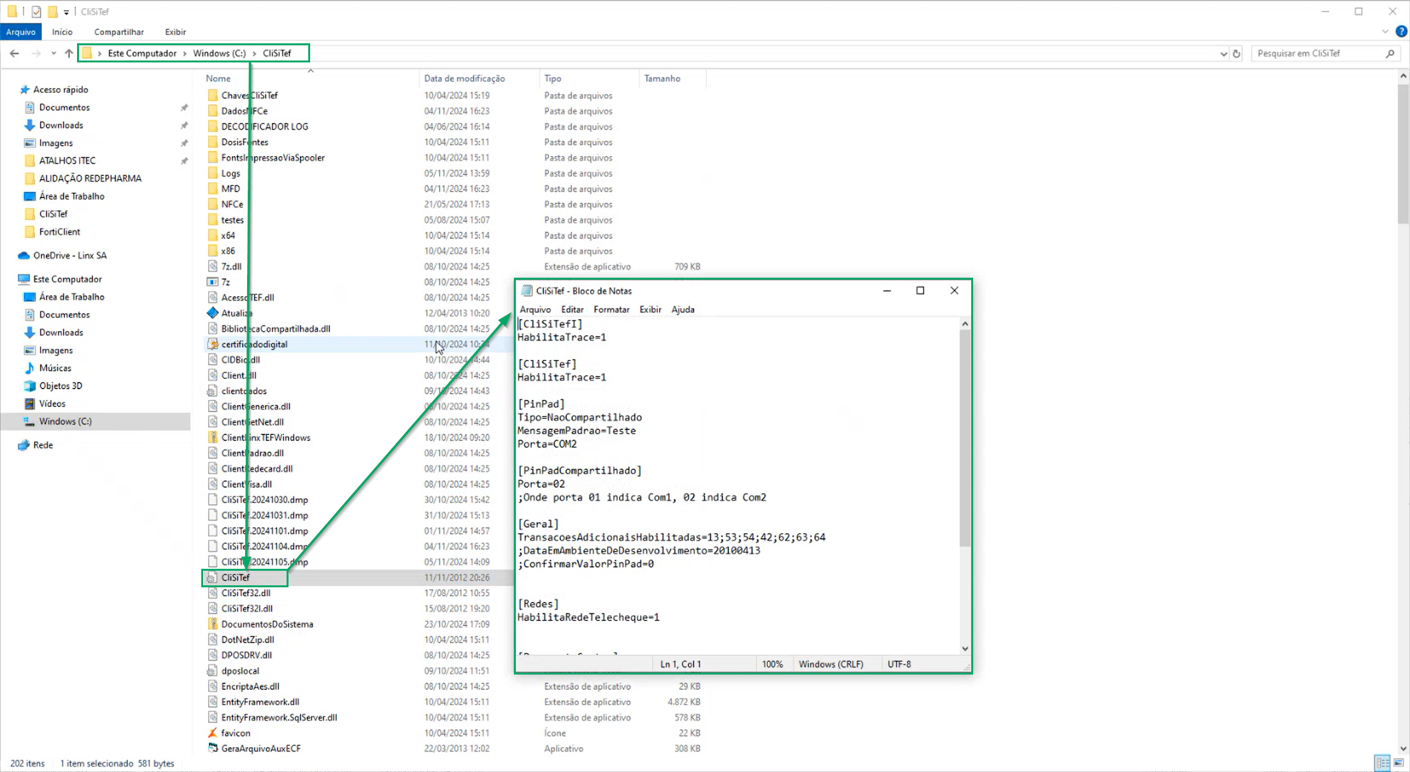Image resolution: width=1410 pixels, height=772 pixels.
Task: Switch to details view layout icon
Action: pos(1383,762)
